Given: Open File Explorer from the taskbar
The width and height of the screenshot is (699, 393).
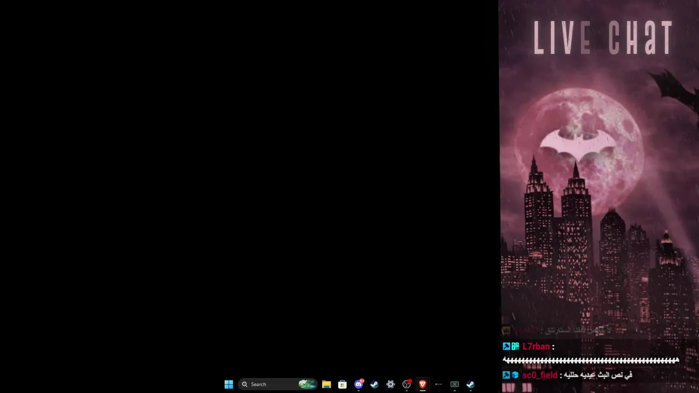Looking at the screenshot, I should coord(327,384).
